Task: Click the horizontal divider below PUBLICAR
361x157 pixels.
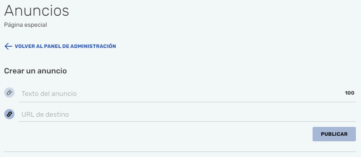Action: [180, 152]
